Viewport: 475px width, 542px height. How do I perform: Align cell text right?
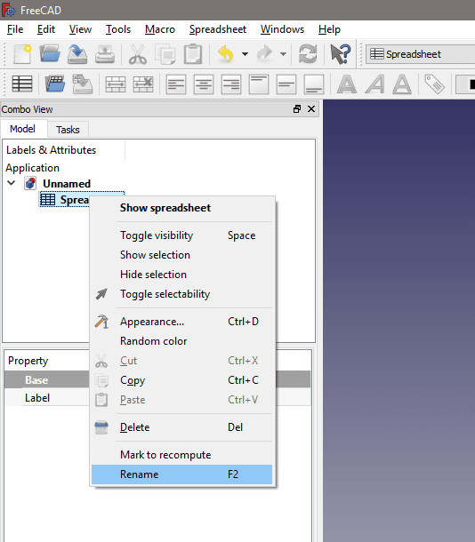pyautogui.click(x=231, y=84)
